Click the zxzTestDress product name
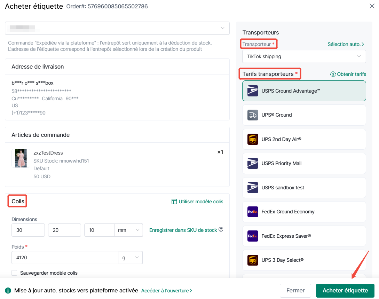The height and width of the screenshot is (299, 379). pos(48,153)
